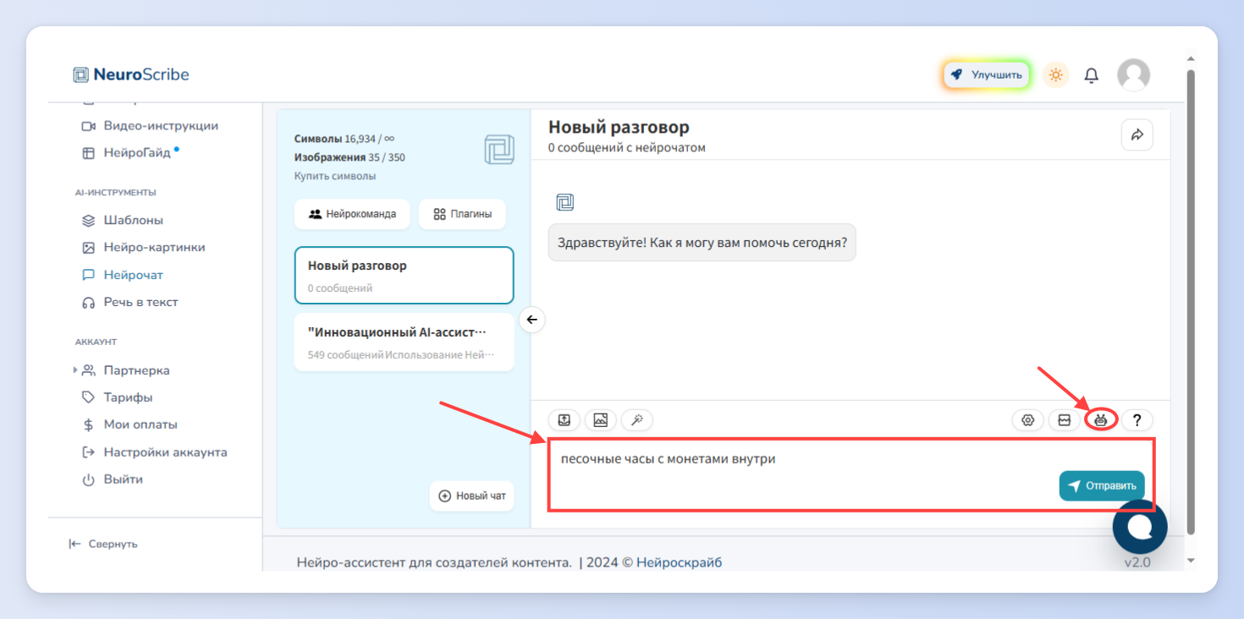The width and height of the screenshot is (1244, 619).
Task: Click the Нейроскрайб footer link
Action: (x=680, y=562)
